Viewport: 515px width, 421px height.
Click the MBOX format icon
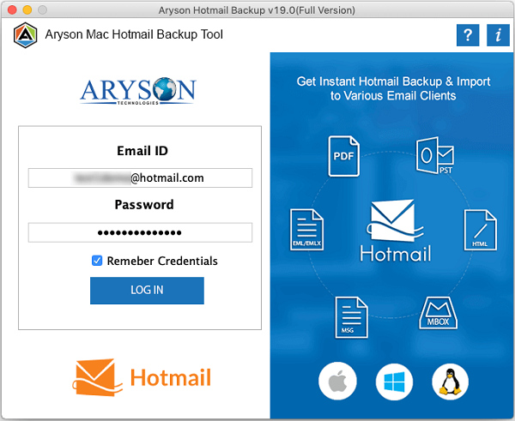[438, 313]
